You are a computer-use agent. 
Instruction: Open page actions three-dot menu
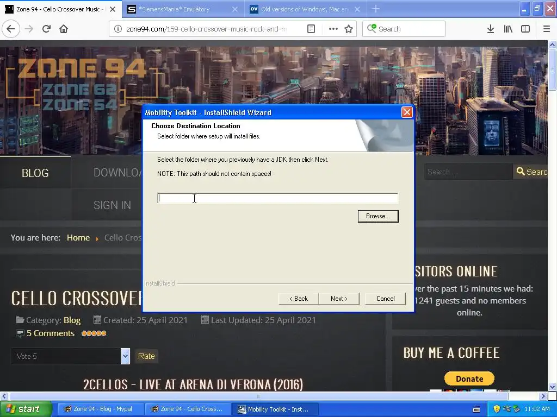[333, 29]
